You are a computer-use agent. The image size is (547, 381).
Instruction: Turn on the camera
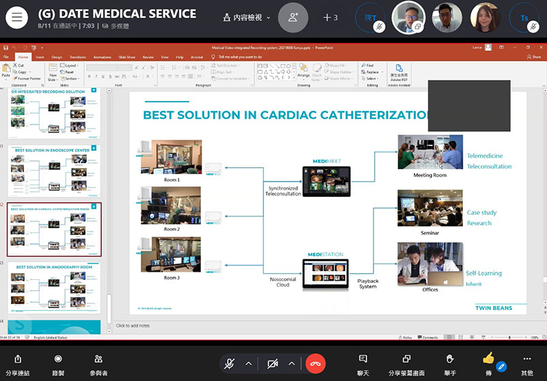pos(273,363)
